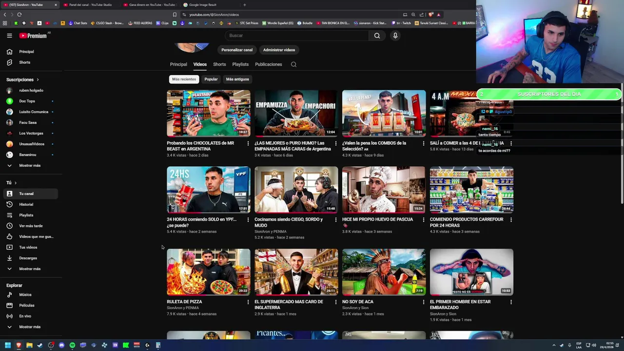Viewport: 624px width, 351px height.
Task: Click the YouTube Premium logo
Action: [33, 36]
